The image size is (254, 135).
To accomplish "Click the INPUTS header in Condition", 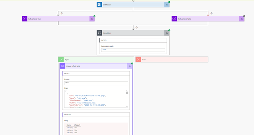I will pos(133,40).
